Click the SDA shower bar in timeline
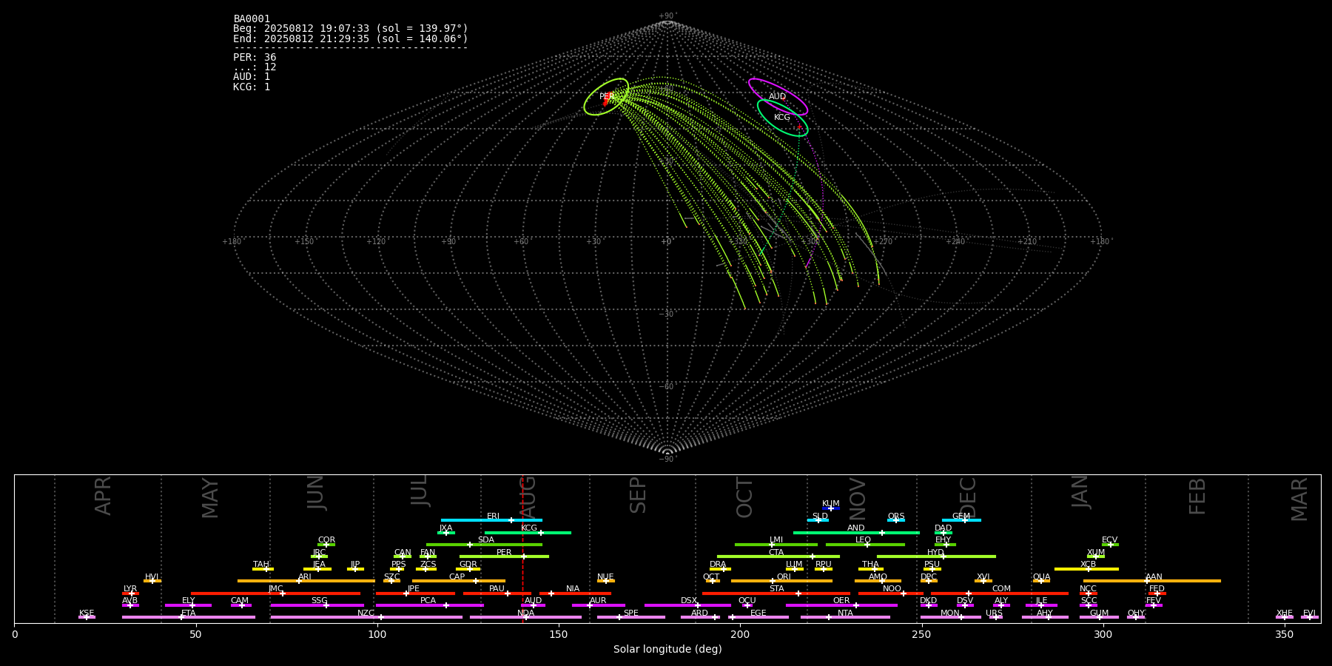 pyautogui.click(x=484, y=545)
